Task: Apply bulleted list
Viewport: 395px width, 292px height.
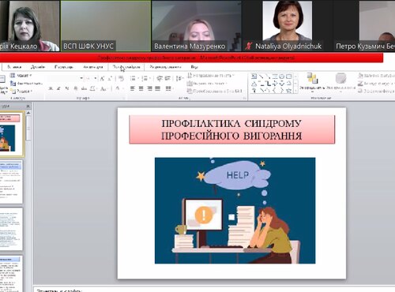Action: (132, 78)
